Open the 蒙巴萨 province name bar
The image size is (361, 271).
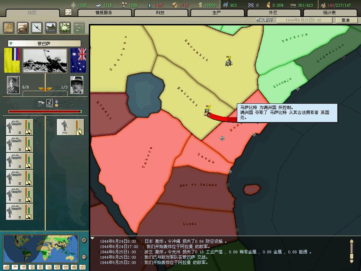[44, 43]
